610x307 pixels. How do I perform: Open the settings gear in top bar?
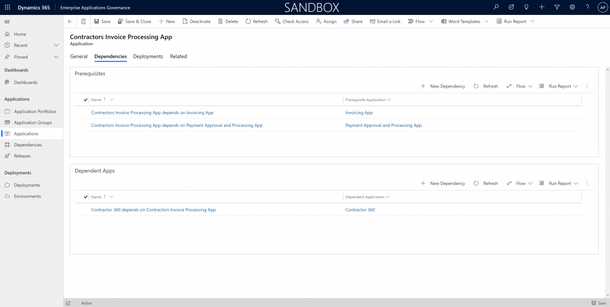pyautogui.click(x=572, y=7)
